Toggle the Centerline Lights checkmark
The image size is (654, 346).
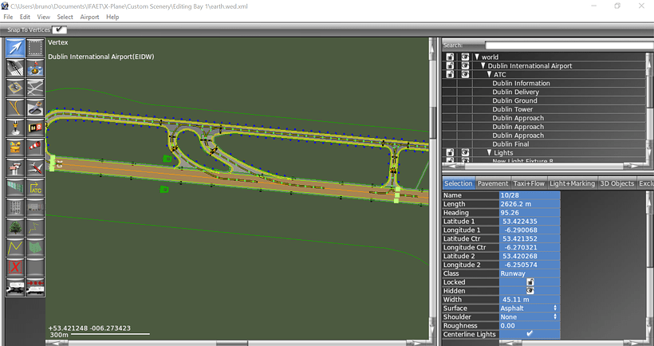[530, 334]
